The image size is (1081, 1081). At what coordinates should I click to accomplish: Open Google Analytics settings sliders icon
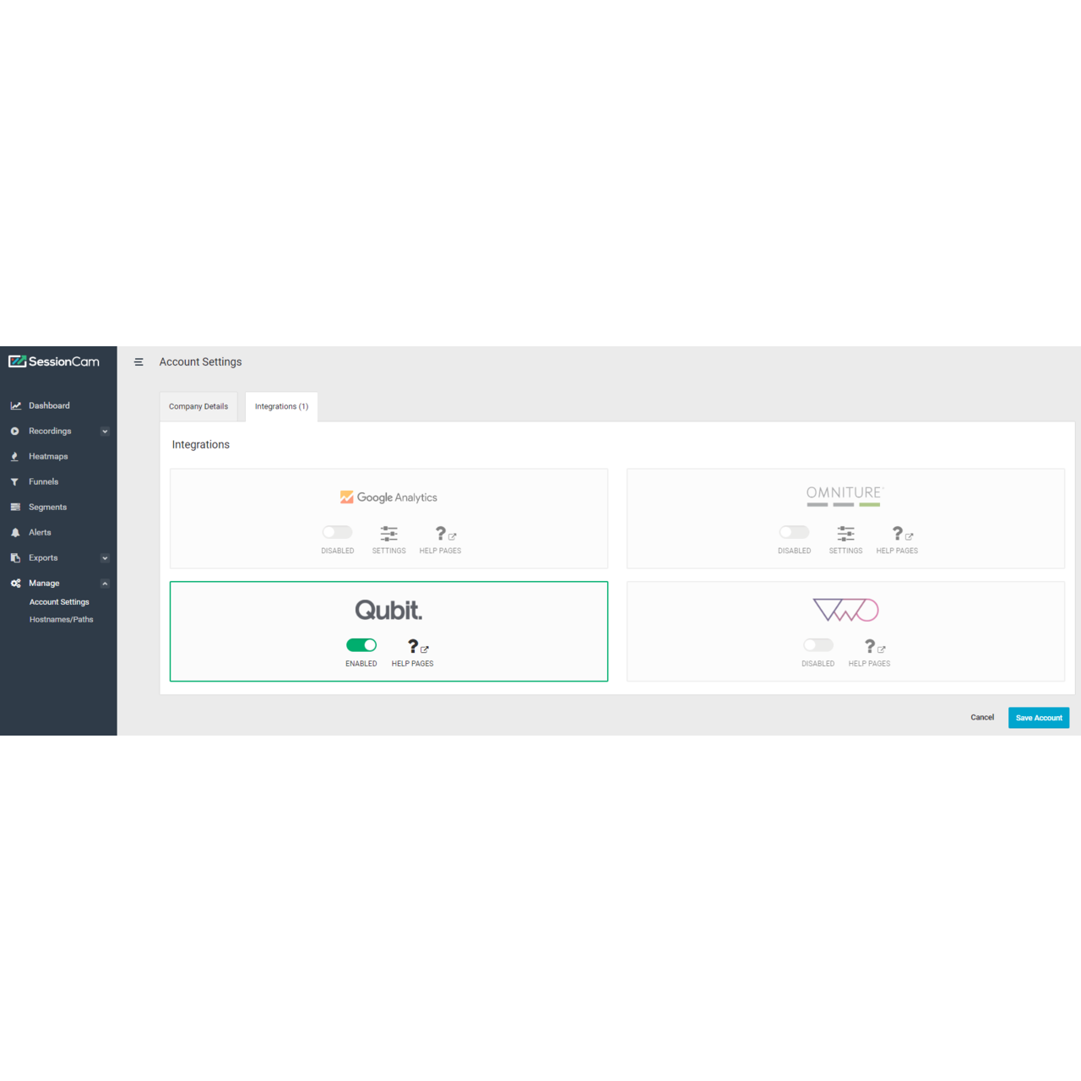click(388, 534)
